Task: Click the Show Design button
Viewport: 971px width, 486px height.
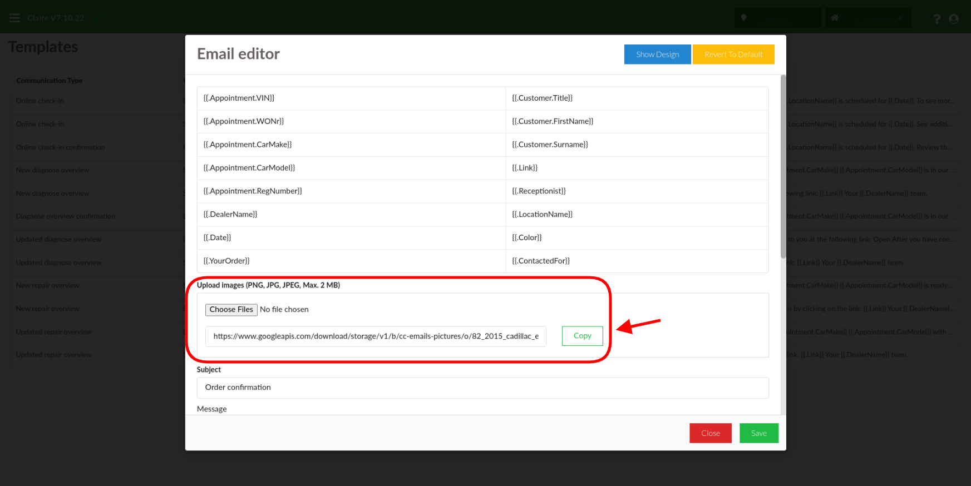Action: pyautogui.click(x=657, y=54)
